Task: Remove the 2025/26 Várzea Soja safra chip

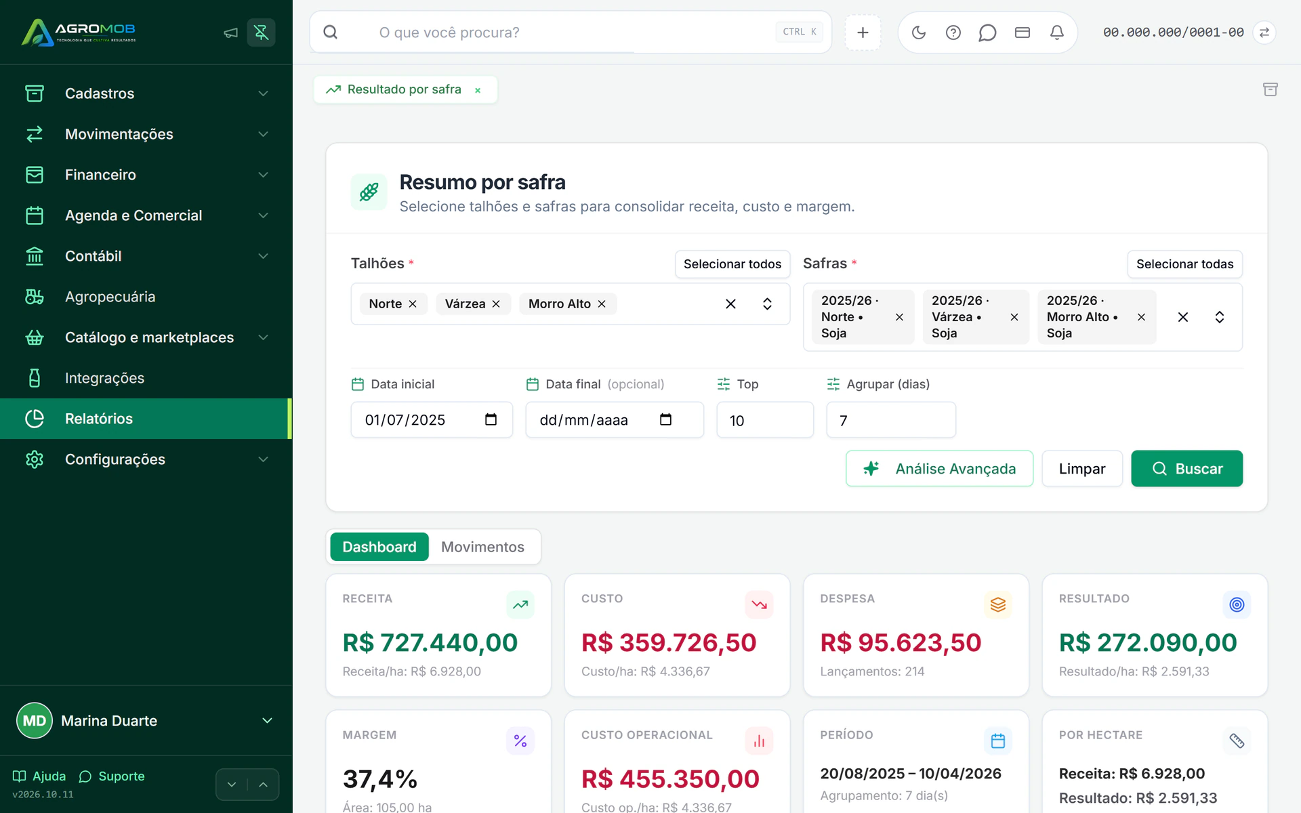Action: tap(1014, 317)
